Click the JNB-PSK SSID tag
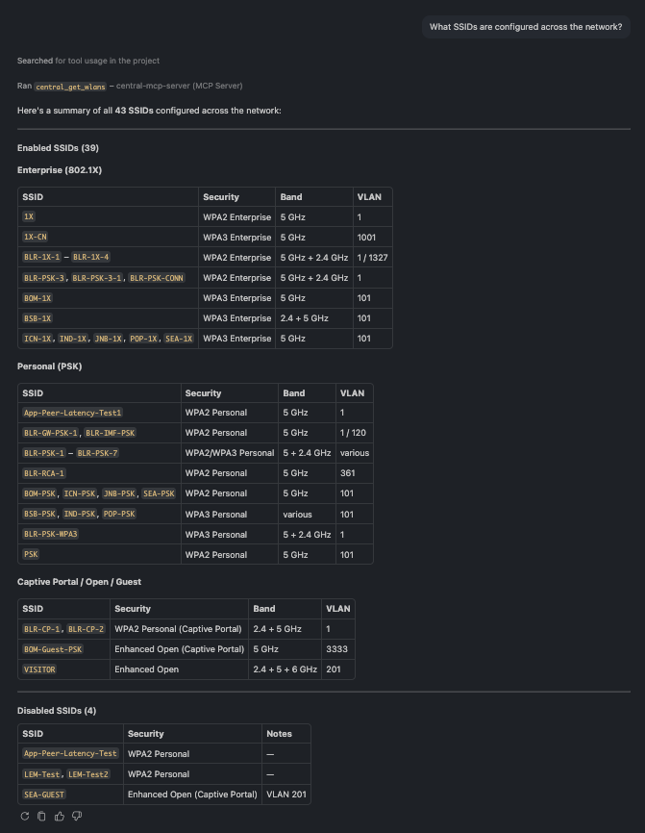Screen dimensions: 645x833 click(119, 493)
